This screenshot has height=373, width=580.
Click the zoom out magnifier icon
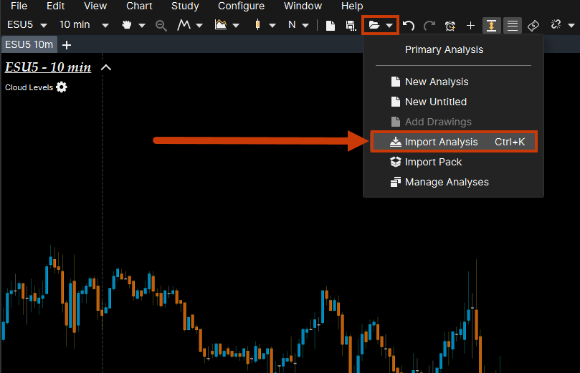point(161,25)
